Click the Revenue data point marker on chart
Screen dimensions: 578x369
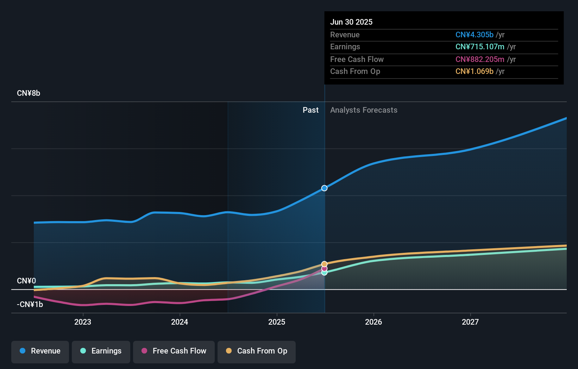click(325, 188)
